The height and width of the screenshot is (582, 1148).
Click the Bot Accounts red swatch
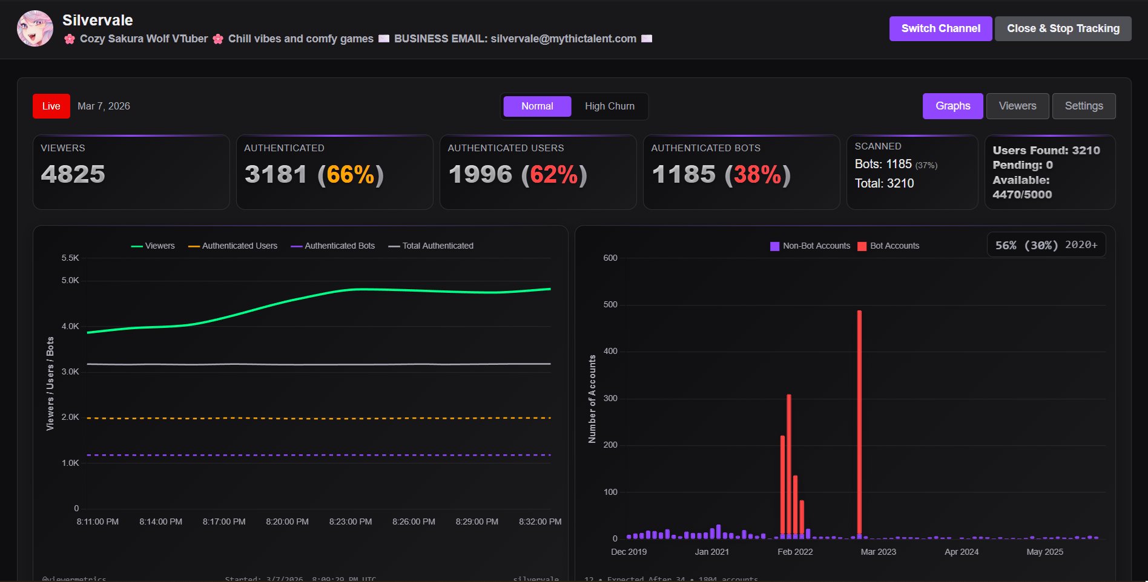[x=862, y=246]
